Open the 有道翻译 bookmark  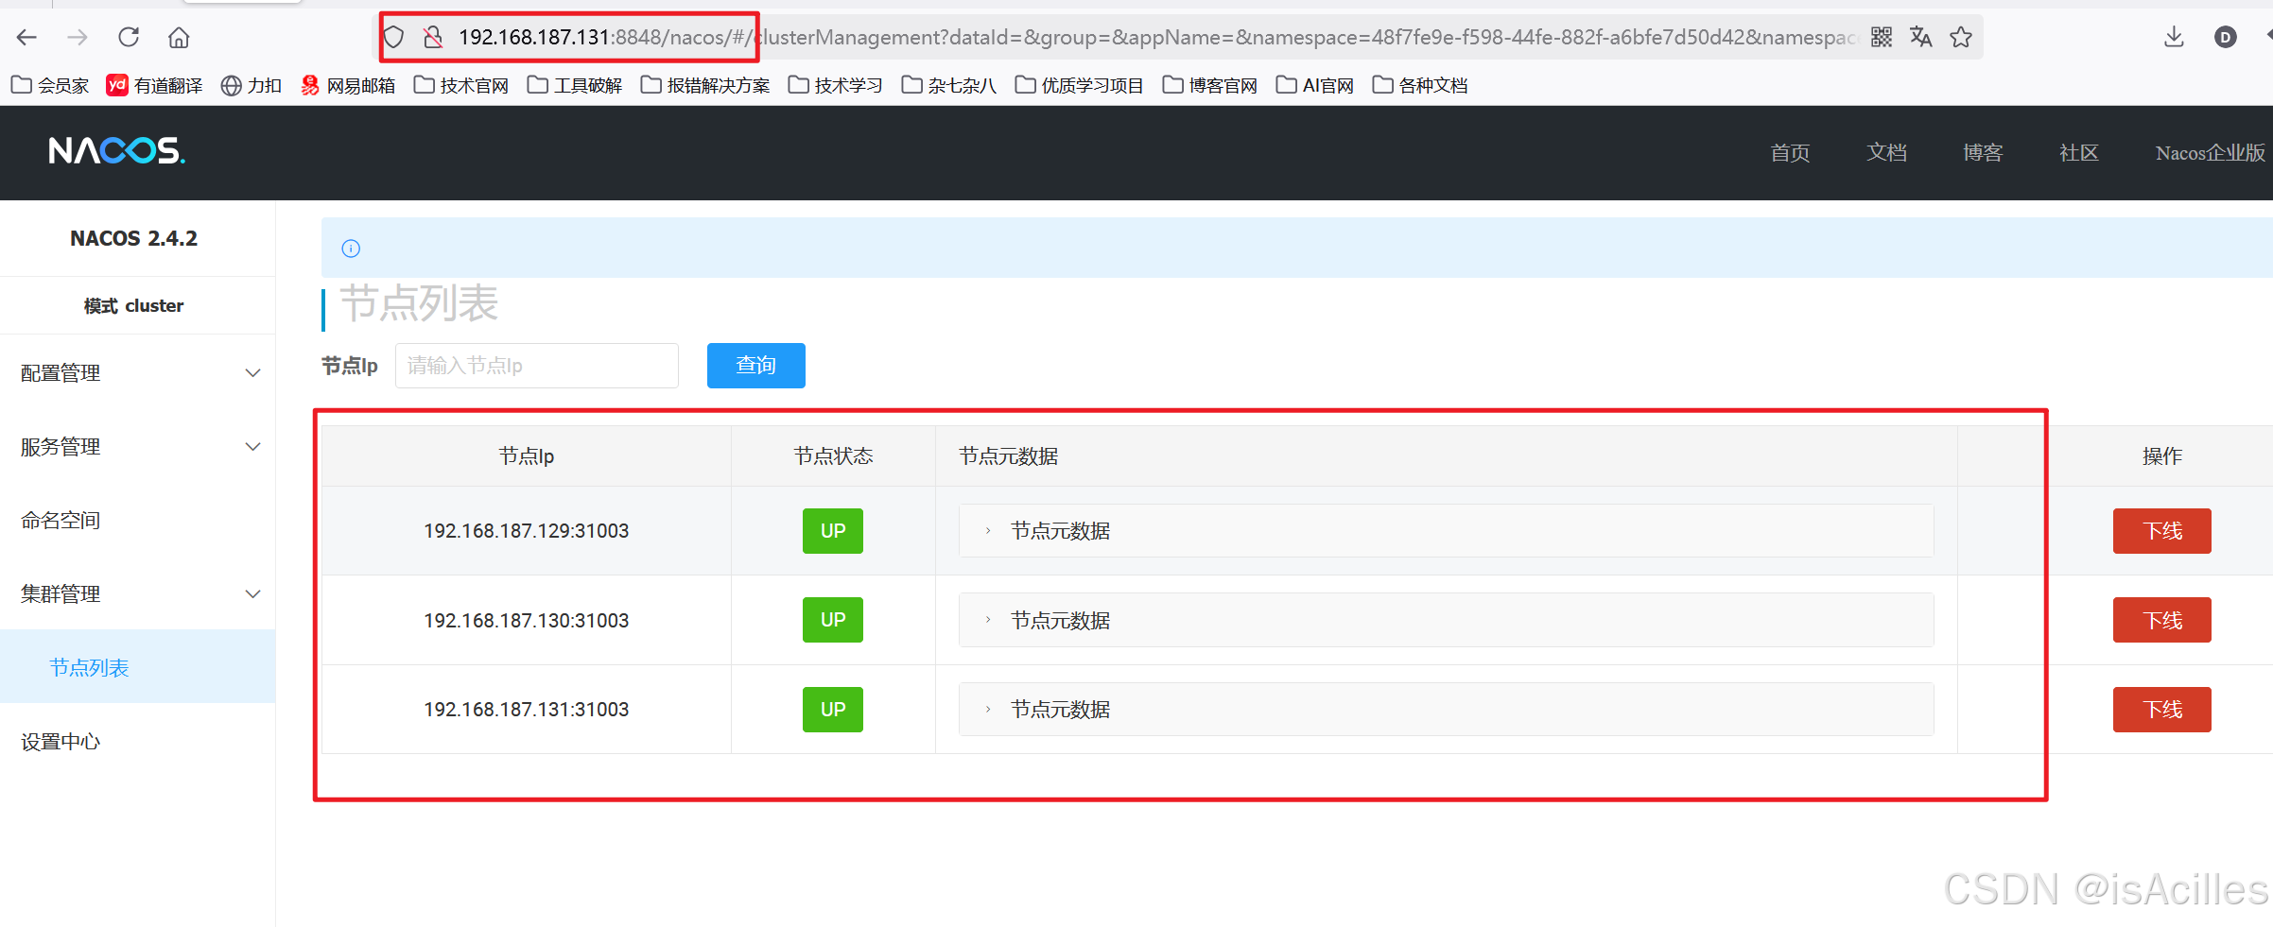(154, 85)
